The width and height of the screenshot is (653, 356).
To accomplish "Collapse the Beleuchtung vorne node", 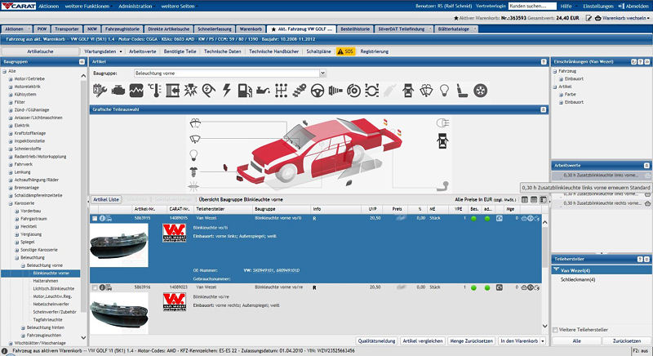I will click(x=23, y=265).
